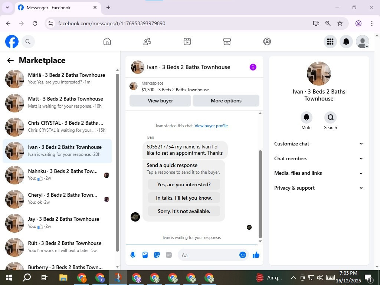Open the Facebook logo home link
This screenshot has width=380, height=285.
(x=12, y=42)
